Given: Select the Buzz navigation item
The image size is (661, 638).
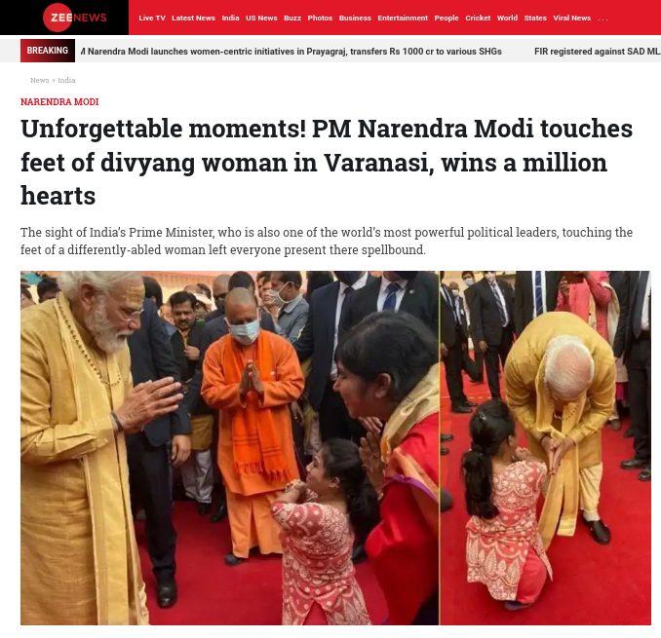Looking at the screenshot, I should click(x=292, y=19).
